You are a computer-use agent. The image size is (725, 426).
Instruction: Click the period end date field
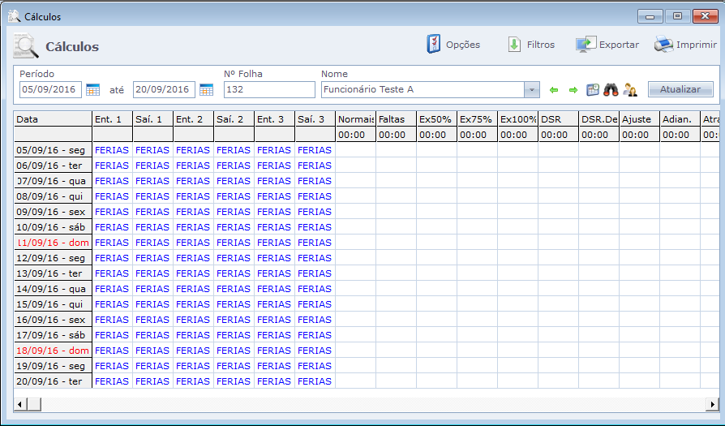coord(164,89)
